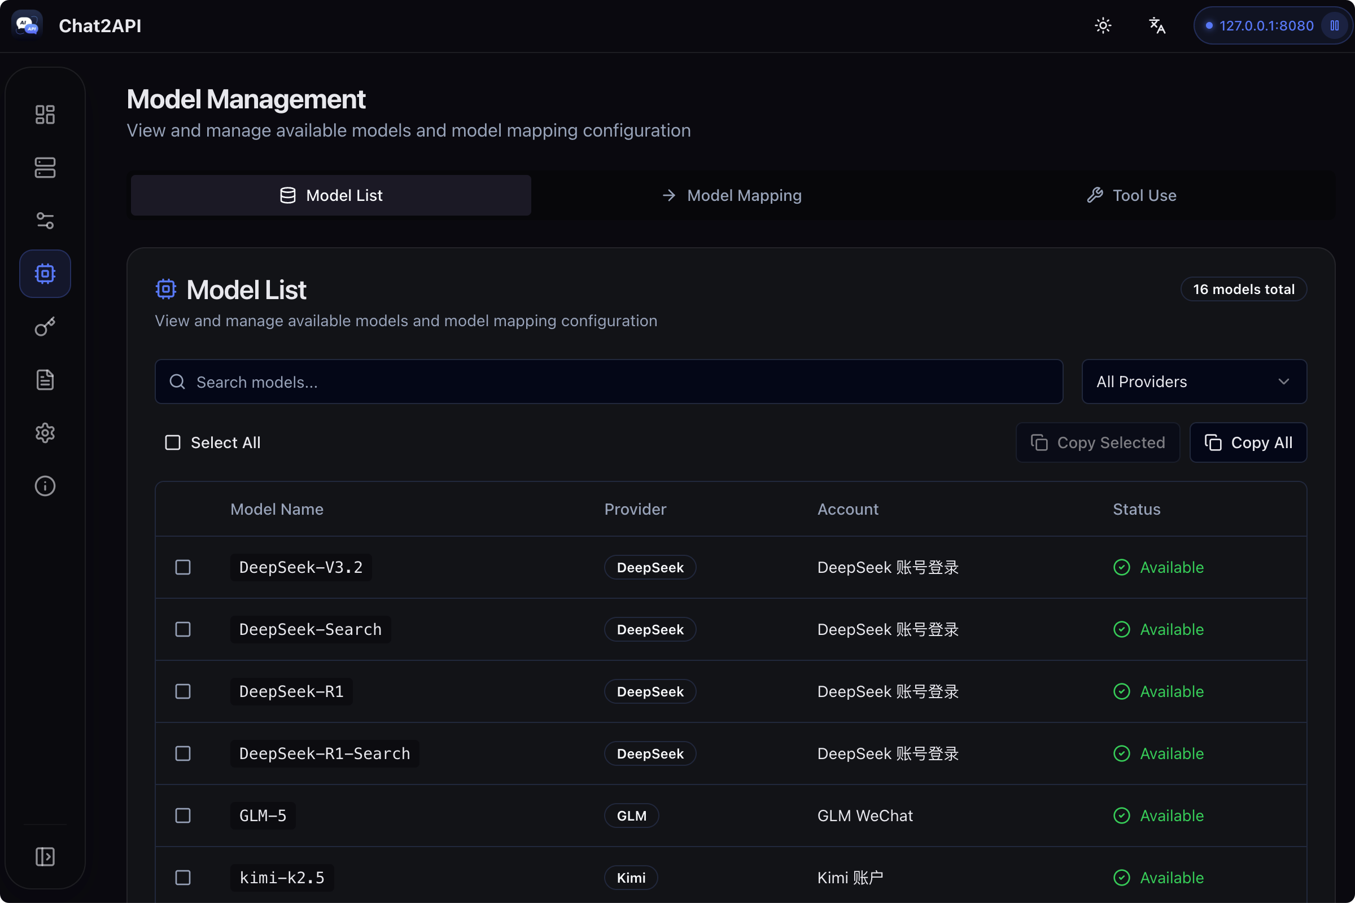The image size is (1355, 903).
Task: Open the dashboard grid icon in sidebar
Action: 45,115
